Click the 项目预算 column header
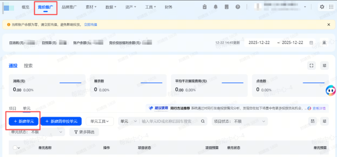 [212, 148]
